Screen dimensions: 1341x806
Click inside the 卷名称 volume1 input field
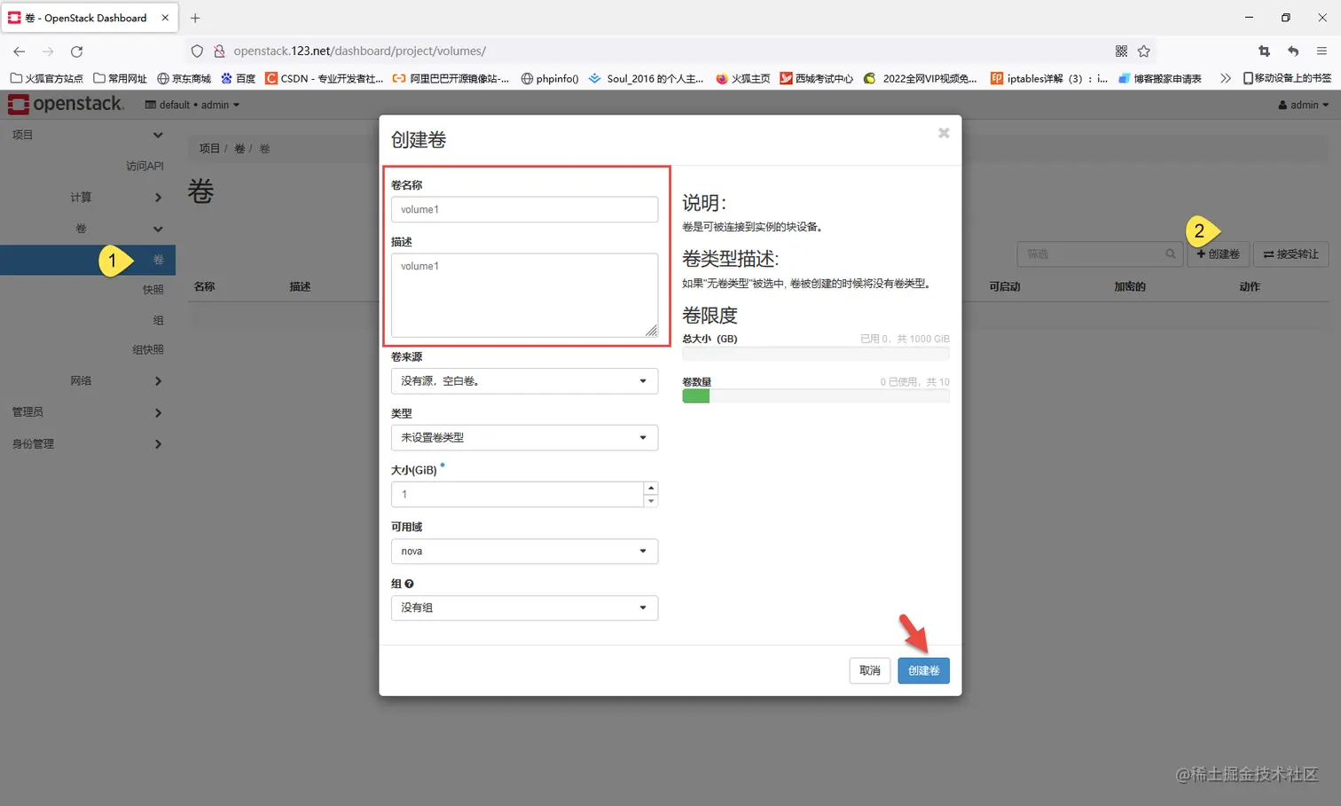click(x=524, y=209)
